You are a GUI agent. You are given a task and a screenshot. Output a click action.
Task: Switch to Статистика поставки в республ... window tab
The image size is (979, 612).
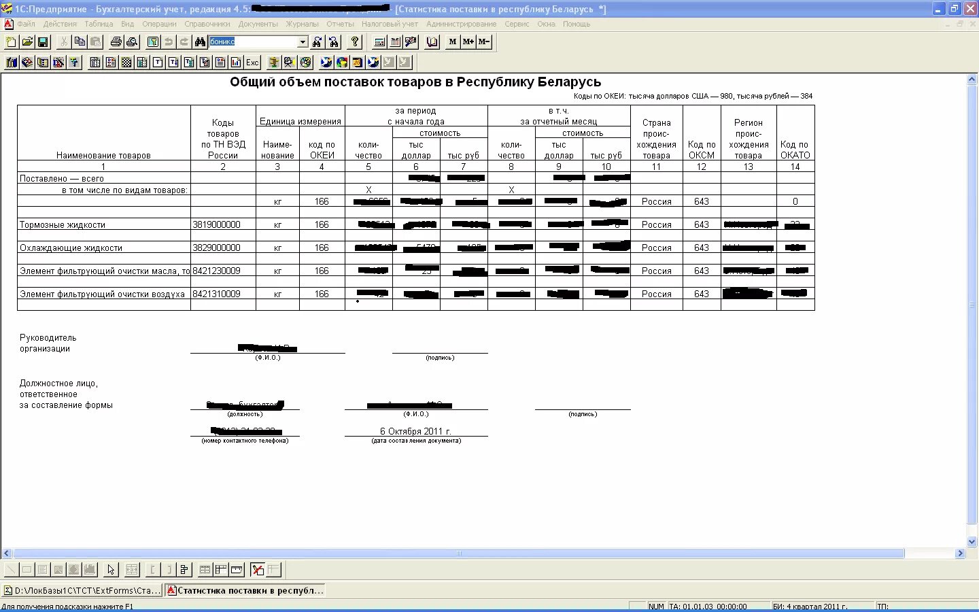click(x=245, y=590)
